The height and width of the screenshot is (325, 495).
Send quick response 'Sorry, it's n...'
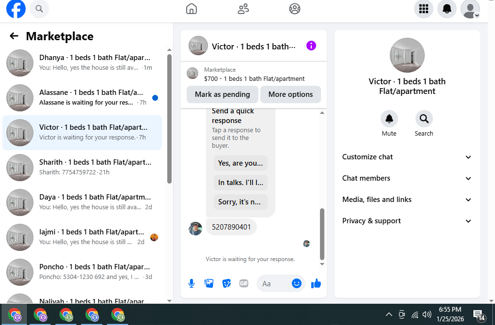pos(240,202)
